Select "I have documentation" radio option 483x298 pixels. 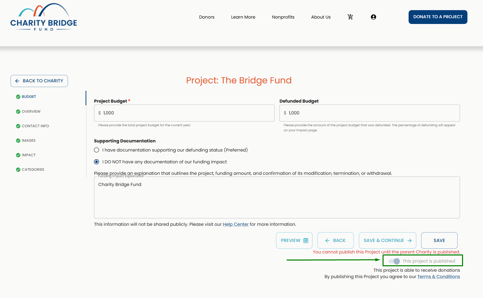coord(97,150)
